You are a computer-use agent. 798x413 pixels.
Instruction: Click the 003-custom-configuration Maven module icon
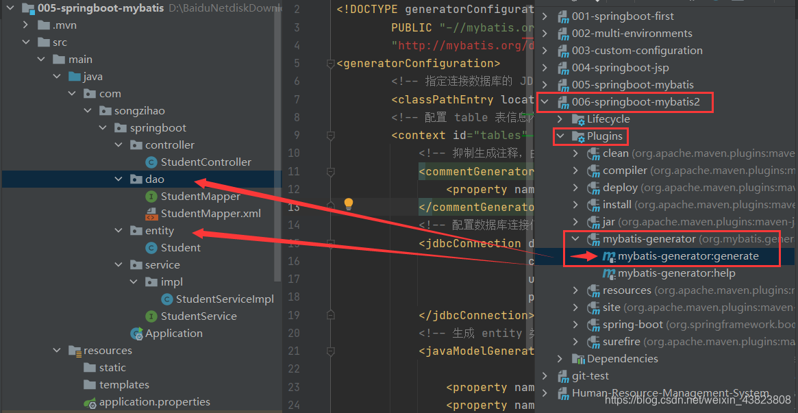[x=563, y=51]
